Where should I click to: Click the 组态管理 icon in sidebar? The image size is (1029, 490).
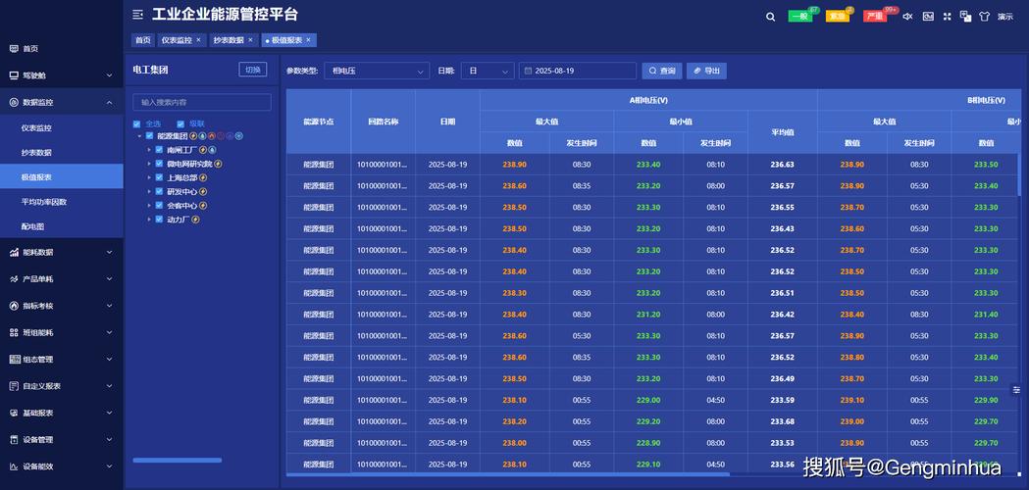pyautogui.click(x=14, y=360)
